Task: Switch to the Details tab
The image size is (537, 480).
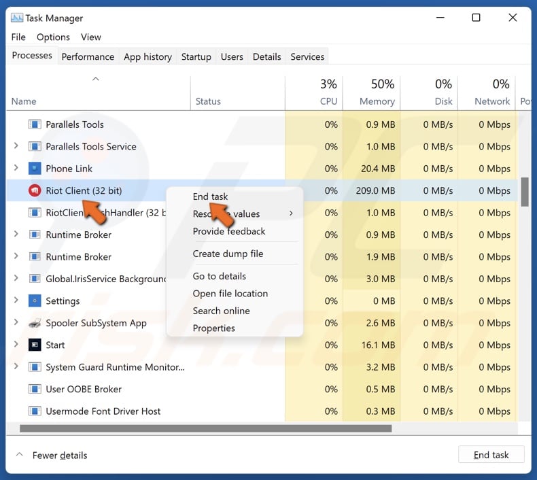Action: pyautogui.click(x=266, y=56)
